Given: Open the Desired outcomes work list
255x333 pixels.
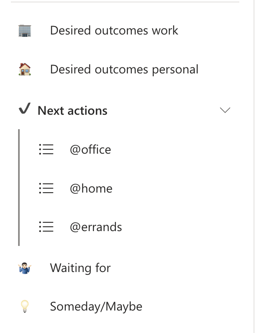Looking at the screenshot, I should 114,30.
